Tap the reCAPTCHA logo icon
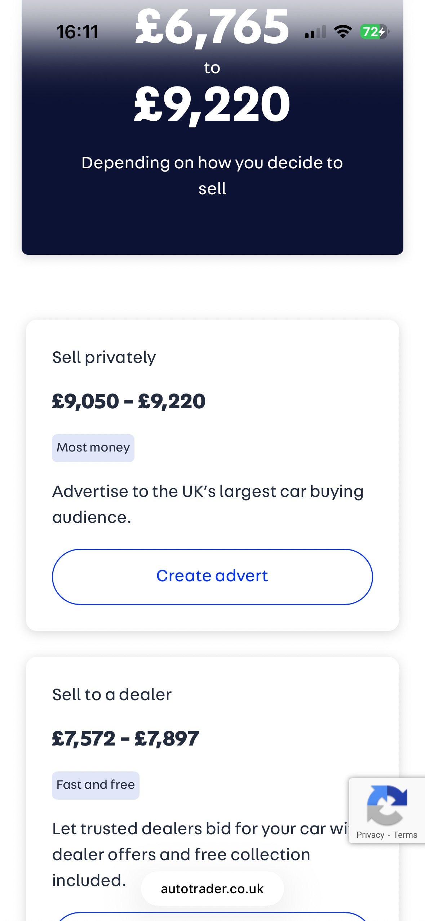The image size is (425, 921). click(x=387, y=805)
